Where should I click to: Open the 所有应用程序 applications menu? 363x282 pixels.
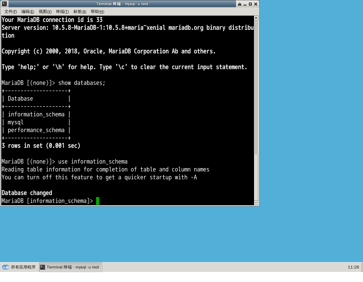19,267
